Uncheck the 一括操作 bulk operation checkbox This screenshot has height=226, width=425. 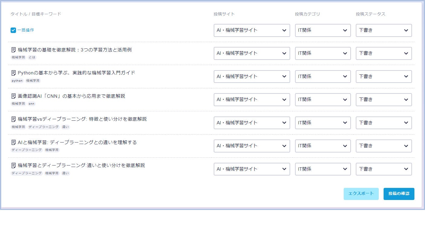point(13,30)
